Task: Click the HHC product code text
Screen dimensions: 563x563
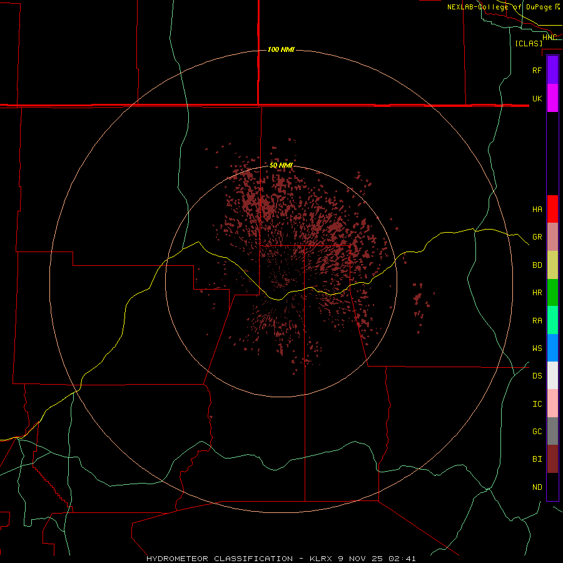Action: [x=549, y=38]
